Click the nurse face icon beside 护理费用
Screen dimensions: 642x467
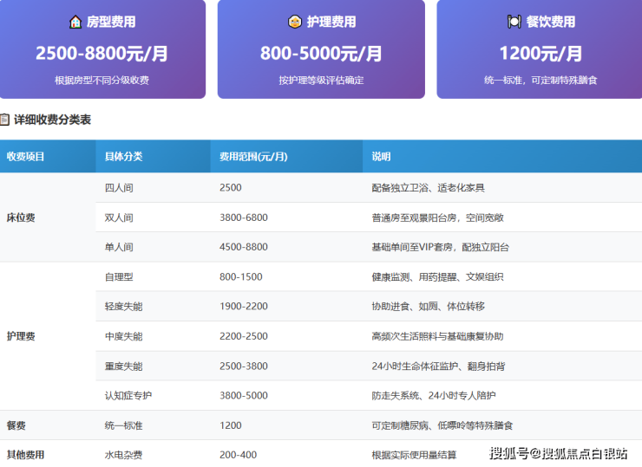pos(295,22)
